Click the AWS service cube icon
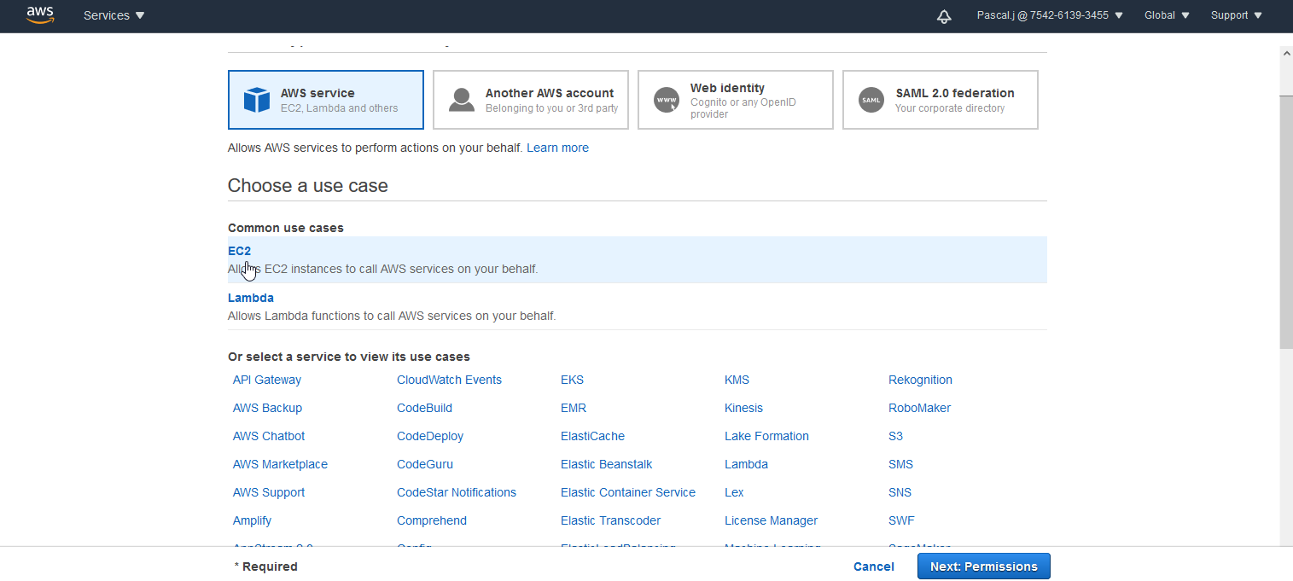 point(257,100)
